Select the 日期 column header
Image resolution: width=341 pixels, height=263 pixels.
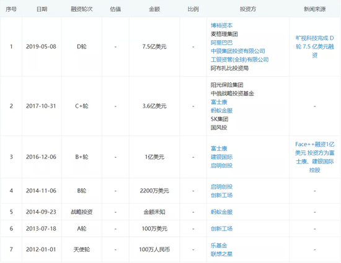tap(42, 9)
